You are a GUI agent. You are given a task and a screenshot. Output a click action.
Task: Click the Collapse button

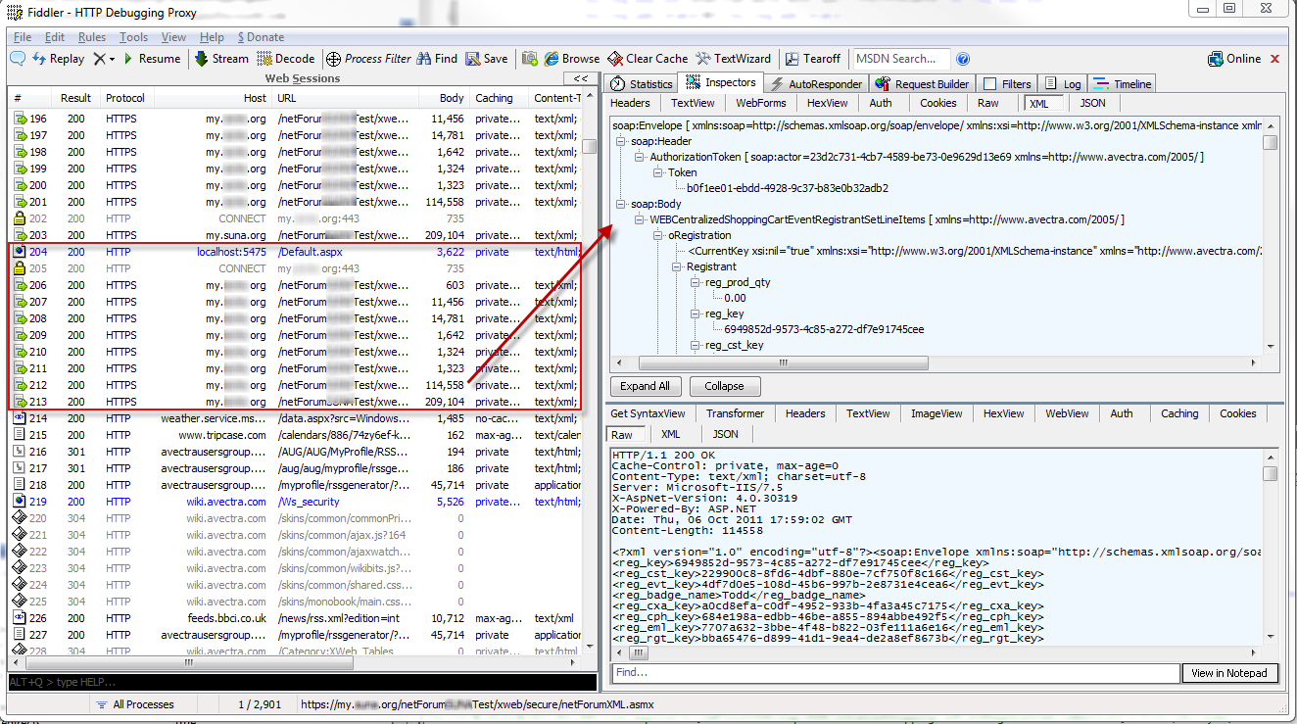(725, 386)
